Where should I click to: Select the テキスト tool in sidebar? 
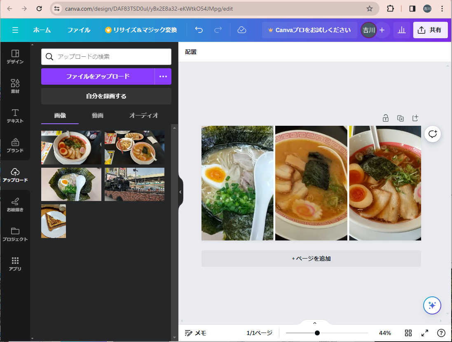15,116
